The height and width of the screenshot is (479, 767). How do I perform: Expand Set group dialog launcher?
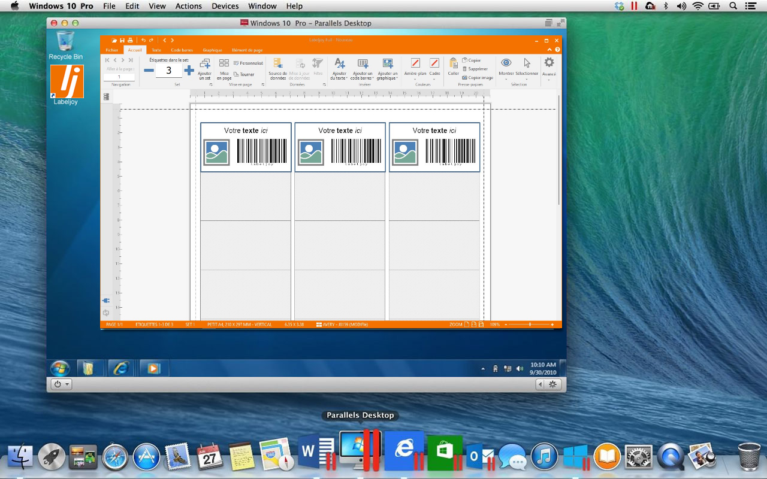[x=211, y=85]
